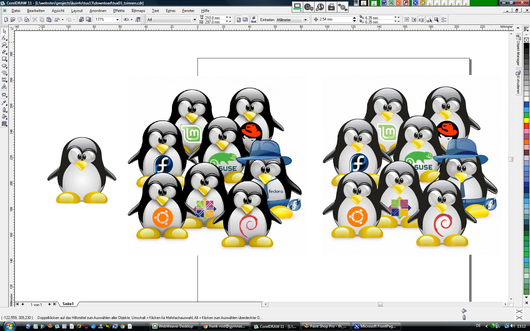530x331 pixels.
Task: Select the Shape edit tool
Action: coord(4,38)
